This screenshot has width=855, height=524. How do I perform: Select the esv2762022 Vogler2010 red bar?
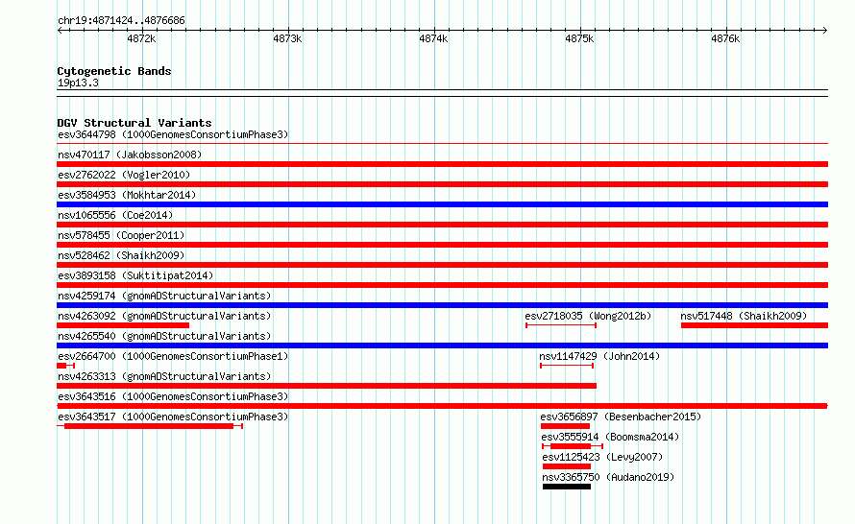442,184
